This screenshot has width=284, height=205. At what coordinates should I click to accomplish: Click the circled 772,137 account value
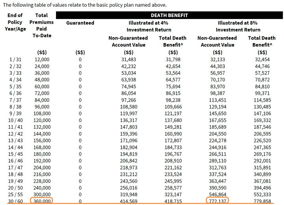[x=217, y=201]
